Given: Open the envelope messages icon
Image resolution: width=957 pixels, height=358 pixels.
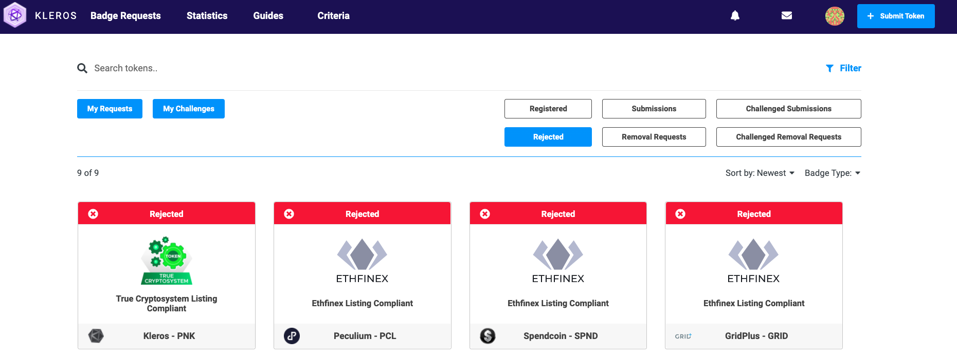Looking at the screenshot, I should [x=787, y=16].
